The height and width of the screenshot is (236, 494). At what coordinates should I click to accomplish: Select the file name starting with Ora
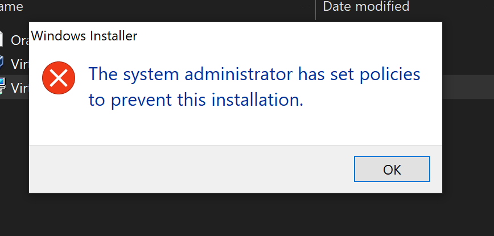pos(20,39)
